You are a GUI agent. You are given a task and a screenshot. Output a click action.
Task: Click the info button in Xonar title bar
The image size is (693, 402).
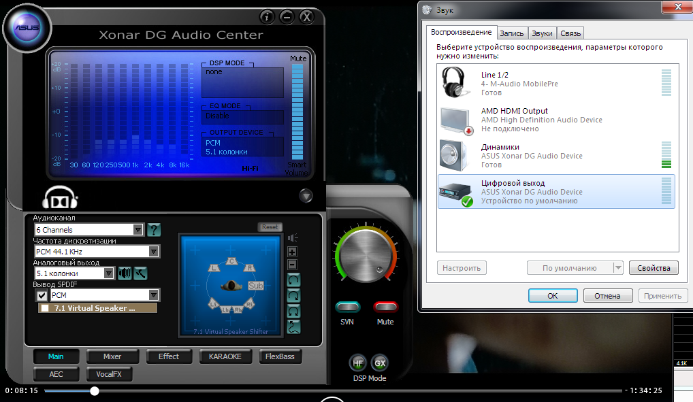[268, 17]
